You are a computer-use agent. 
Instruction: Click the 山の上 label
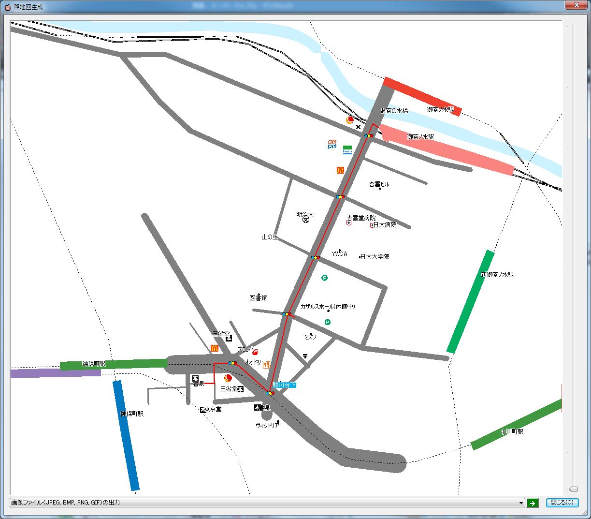270,237
